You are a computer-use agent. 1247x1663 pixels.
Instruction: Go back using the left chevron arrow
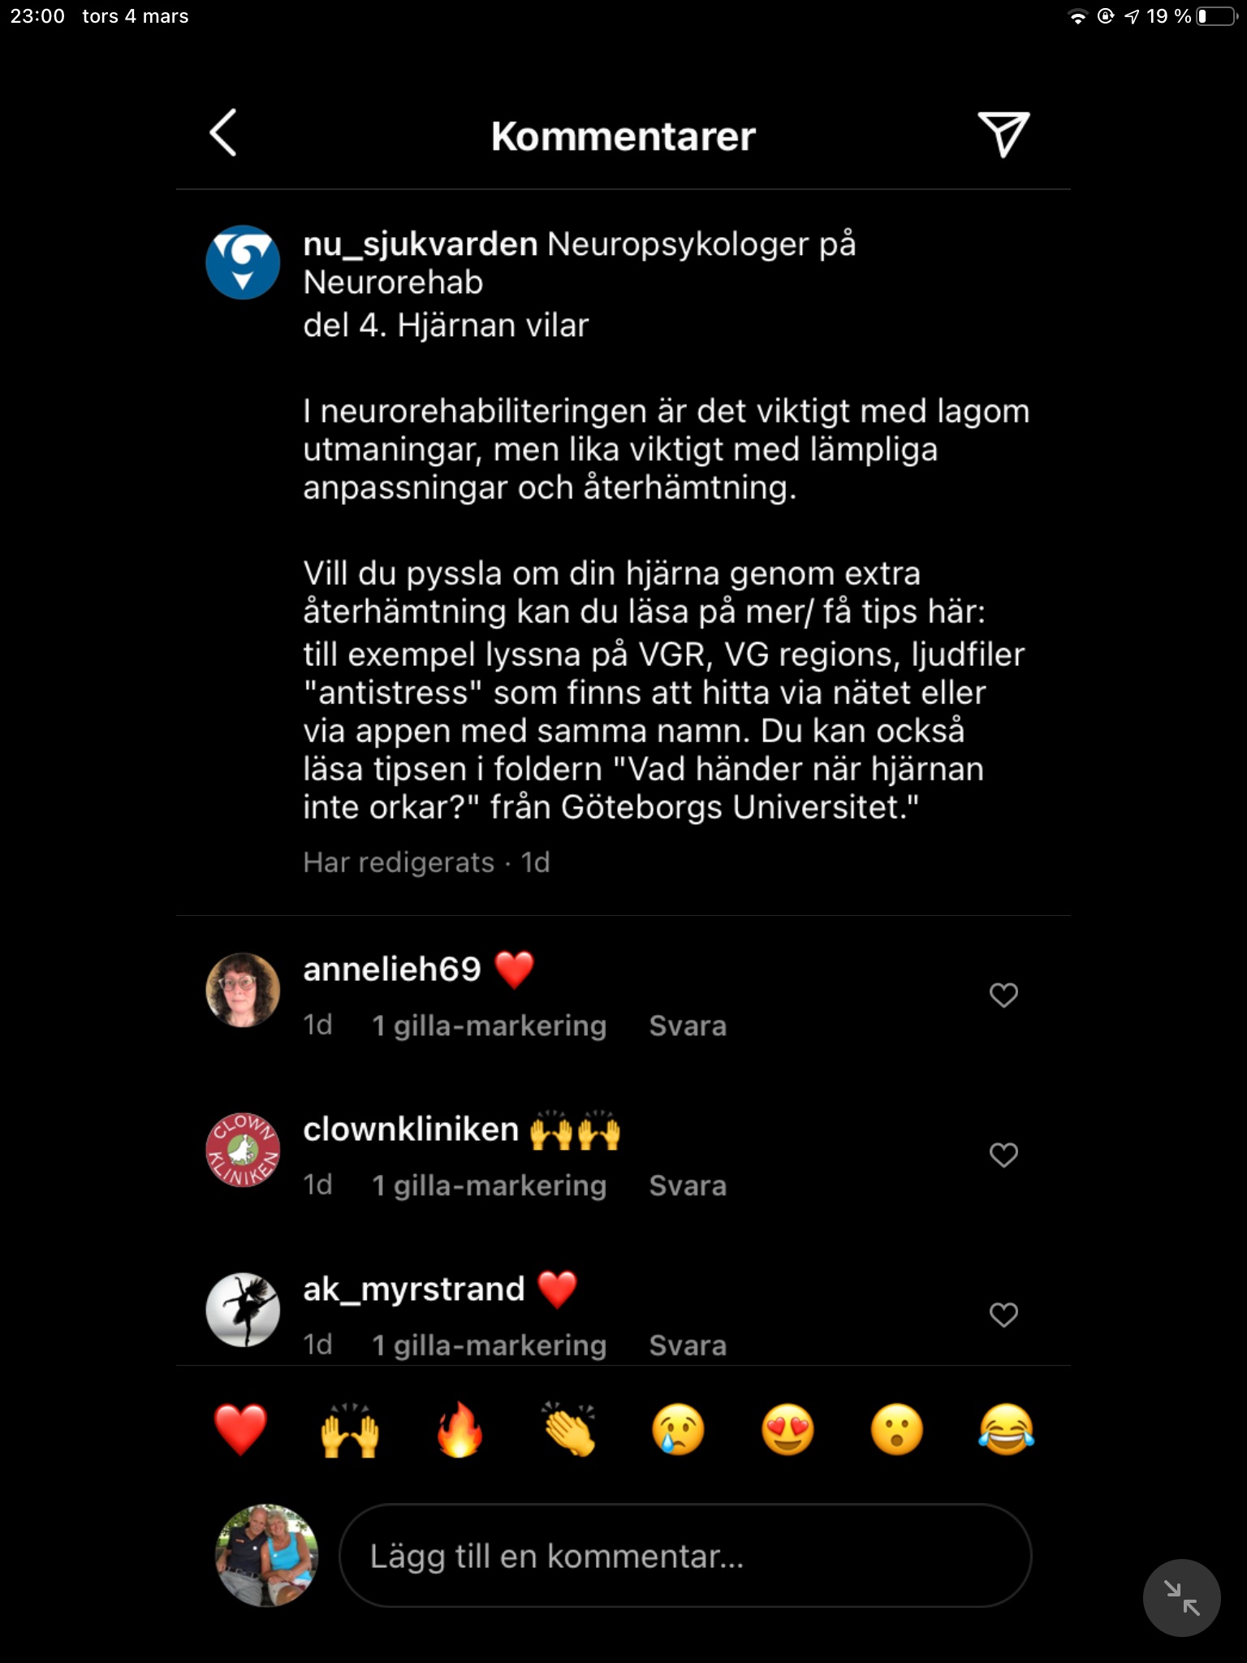(x=223, y=133)
